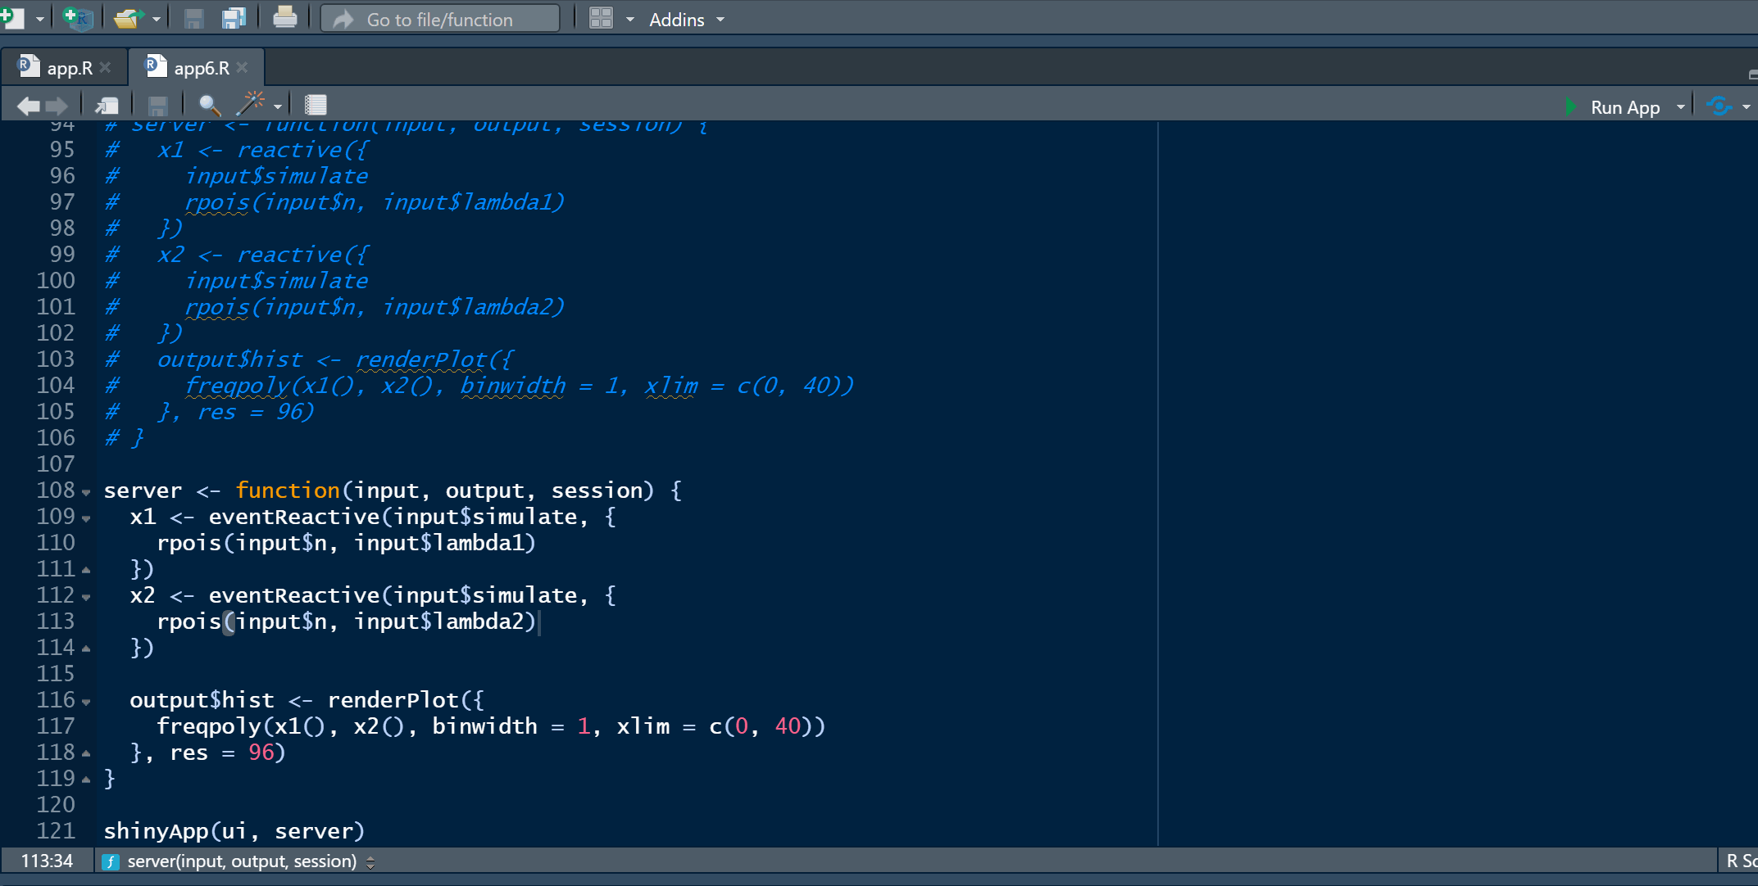Fold the x2 eventReactive block at line 112

(86, 598)
